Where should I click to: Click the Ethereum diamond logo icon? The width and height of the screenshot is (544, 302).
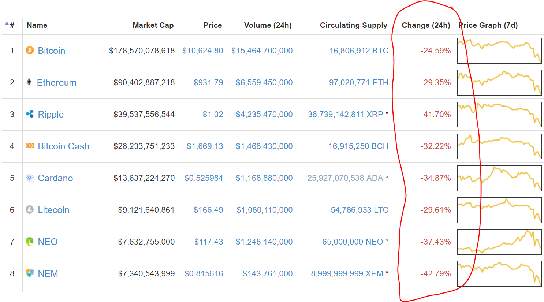pos(29,82)
